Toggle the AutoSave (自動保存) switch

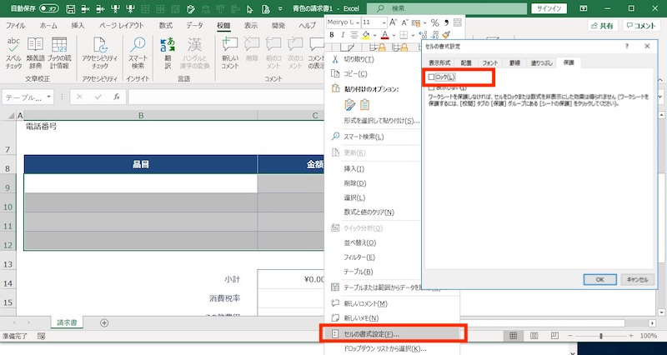pyautogui.click(x=49, y=8)
